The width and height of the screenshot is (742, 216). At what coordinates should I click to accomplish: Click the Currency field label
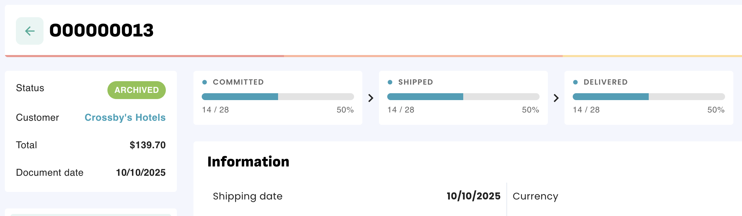point(535,196)
